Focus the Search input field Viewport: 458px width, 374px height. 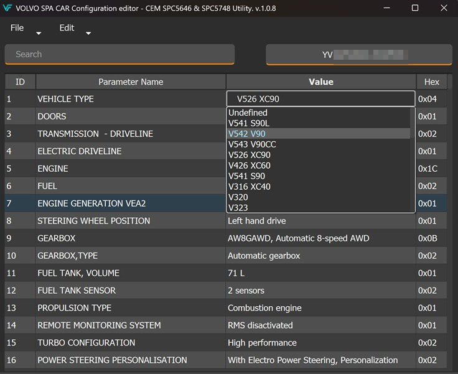pyautogui.click(x=119, y=54)
